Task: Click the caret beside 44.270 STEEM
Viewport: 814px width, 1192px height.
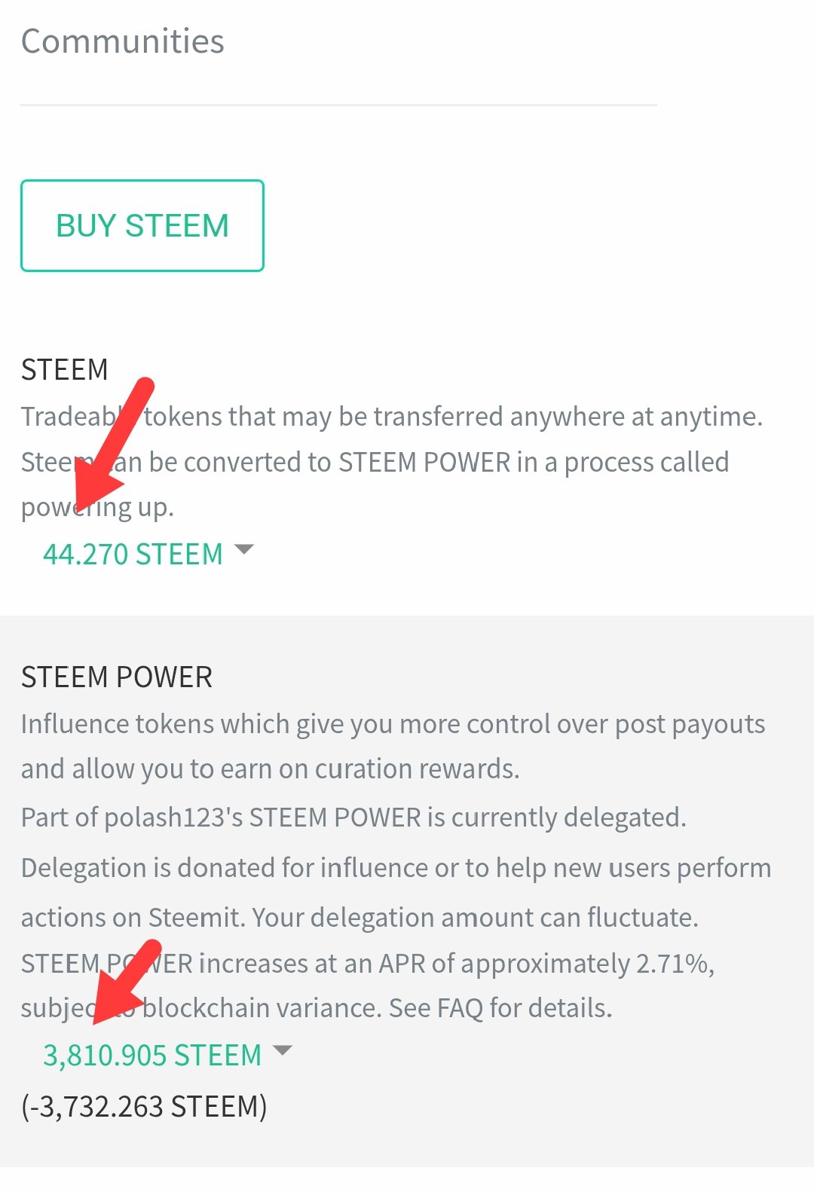Action: (x=244, y=549)
